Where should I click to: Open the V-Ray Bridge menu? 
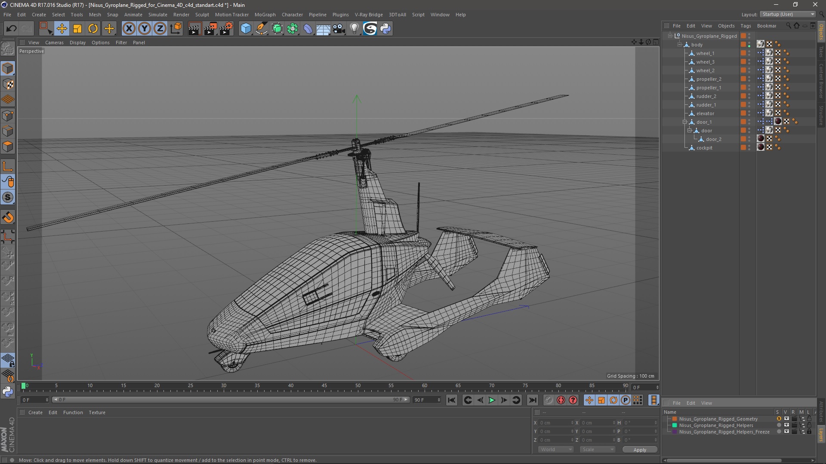pyautogui.click(x=369, y=15)
